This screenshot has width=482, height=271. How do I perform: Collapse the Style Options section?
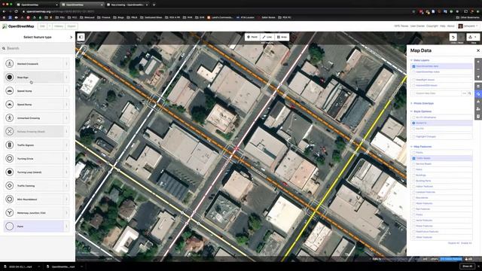tap(421, 111)
